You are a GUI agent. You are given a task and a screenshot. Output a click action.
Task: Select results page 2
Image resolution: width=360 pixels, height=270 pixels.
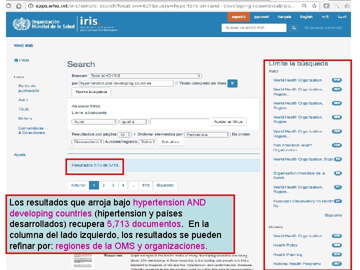coord(104,185)
